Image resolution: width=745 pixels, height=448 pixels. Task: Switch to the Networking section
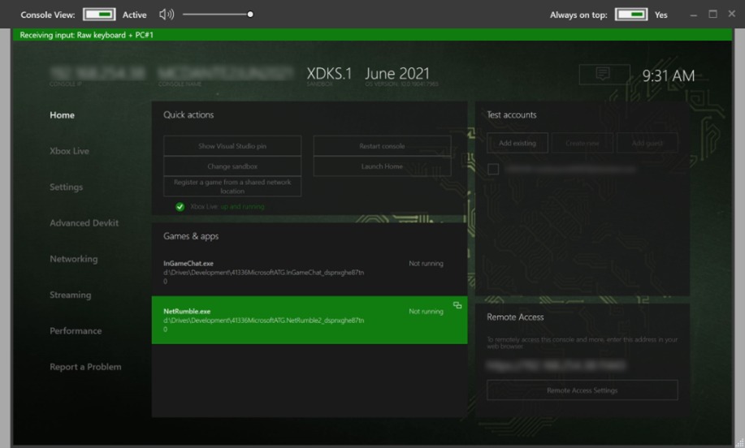pos(74,259)
